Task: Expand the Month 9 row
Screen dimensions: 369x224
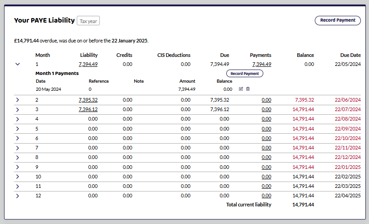Action: point(18,167)
